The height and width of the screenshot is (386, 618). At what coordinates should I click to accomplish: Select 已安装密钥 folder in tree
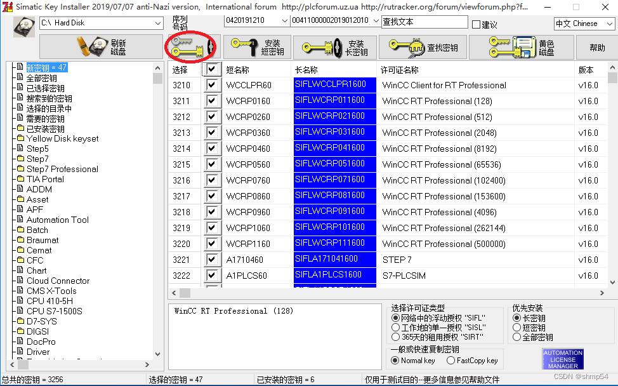pos(45,129)
